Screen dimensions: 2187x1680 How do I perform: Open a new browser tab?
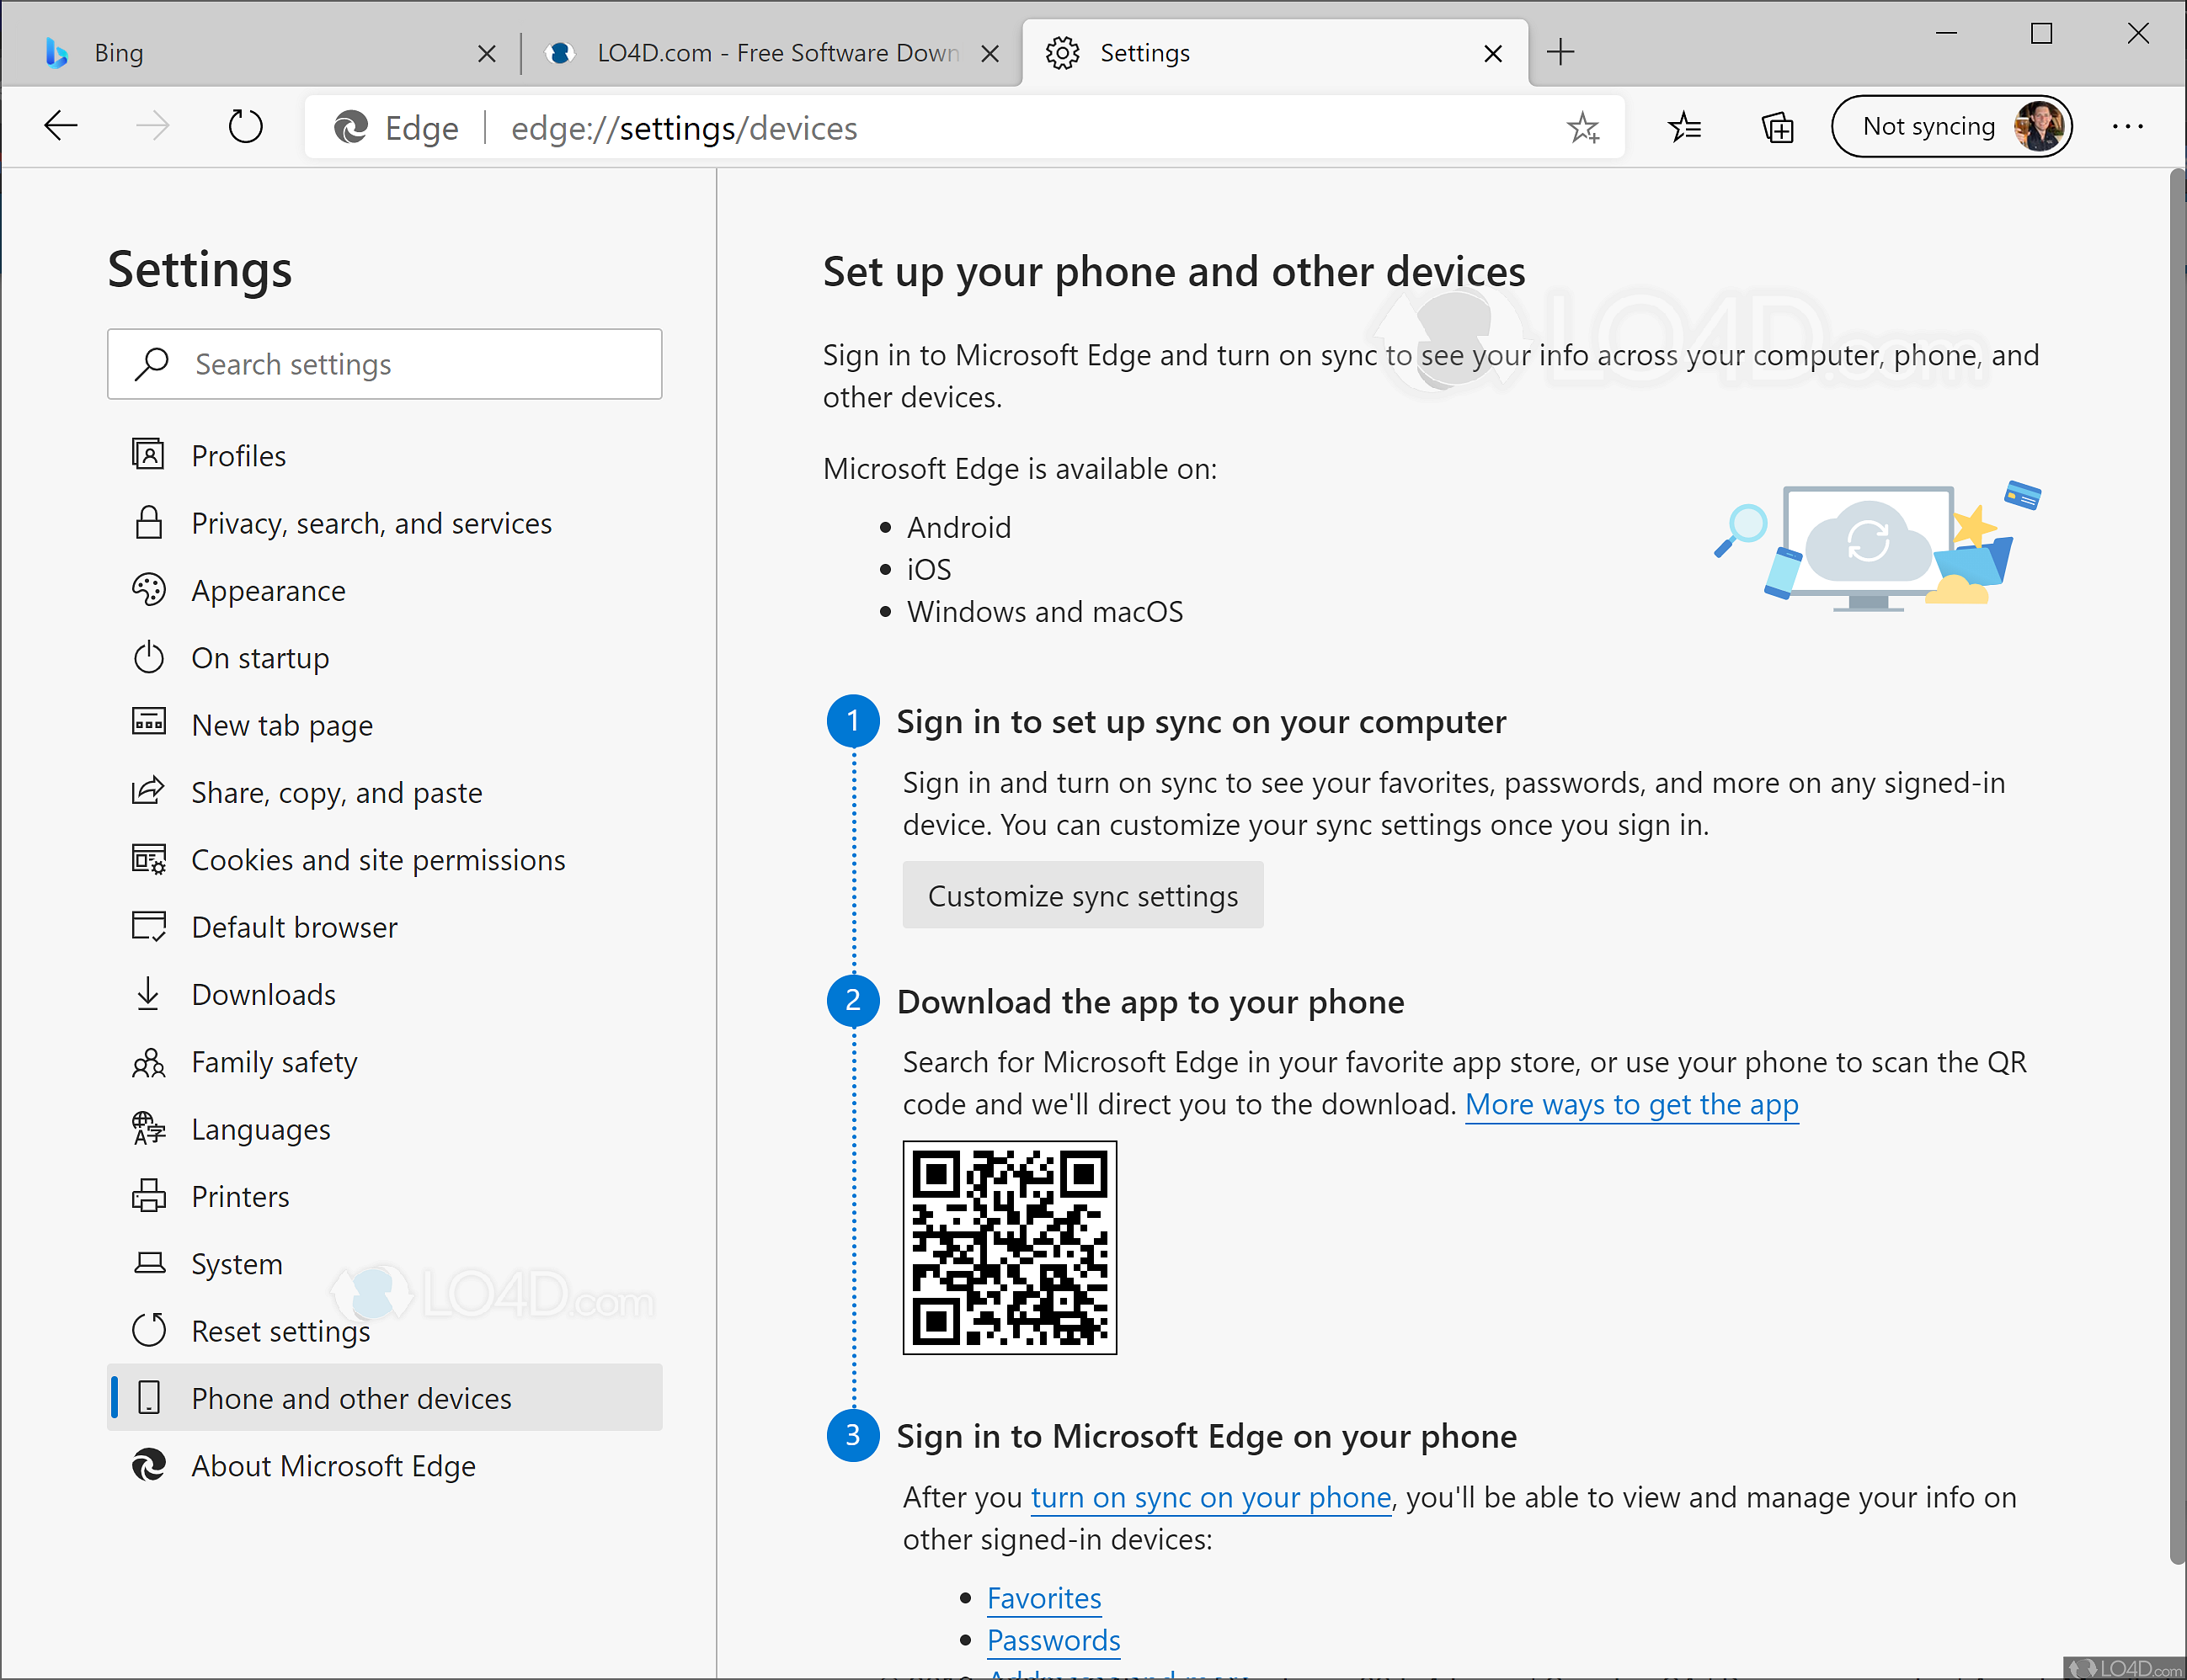pos(1560,52)
